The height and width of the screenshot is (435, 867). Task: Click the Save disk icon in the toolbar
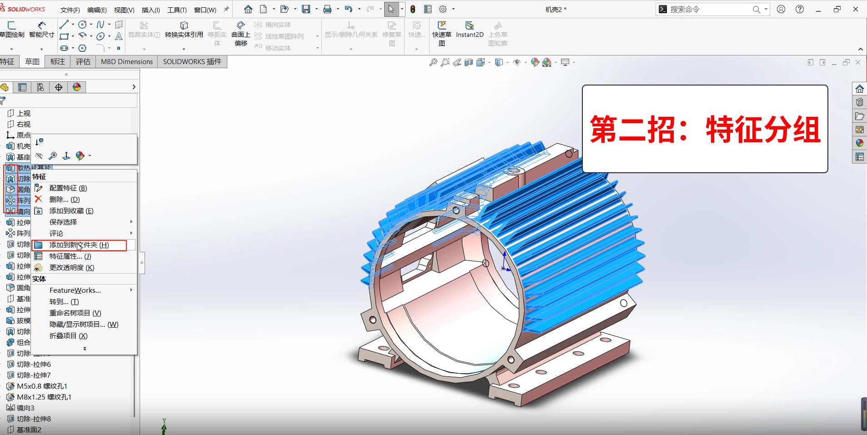(x=306, y=9)
